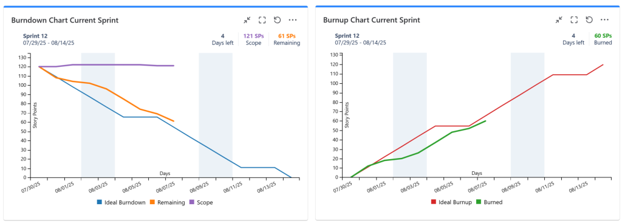
Task: Click the 61 SPs Remaining stat
Action: pos(287,39)
